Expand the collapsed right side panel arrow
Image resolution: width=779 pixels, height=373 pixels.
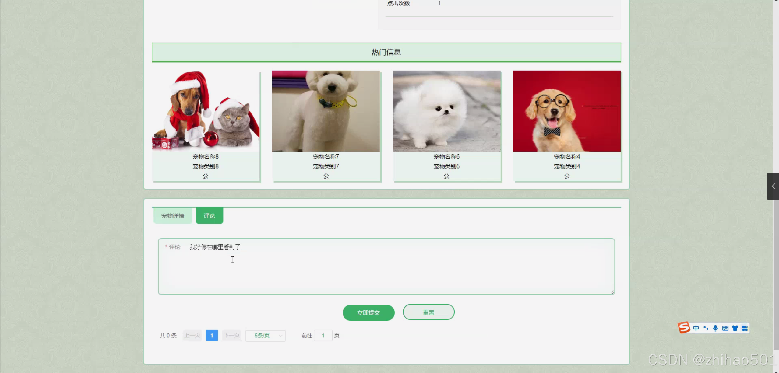[x=773, y=186]
